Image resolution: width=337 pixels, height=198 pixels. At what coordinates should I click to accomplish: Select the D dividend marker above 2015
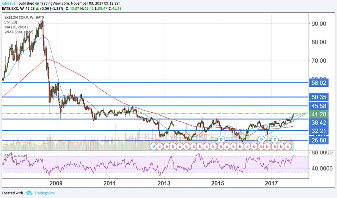pyautogui.click(x=221, y=139)
